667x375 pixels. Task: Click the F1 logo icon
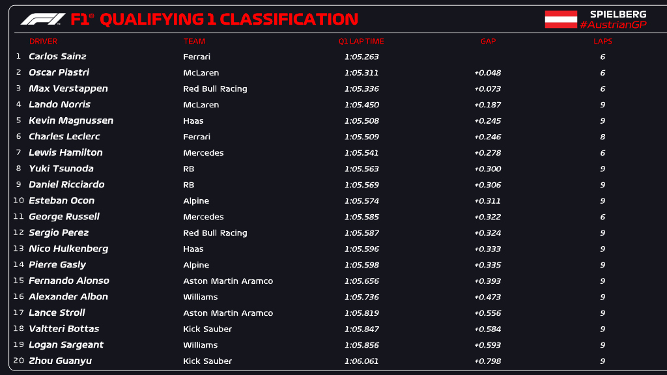(42, 19)
